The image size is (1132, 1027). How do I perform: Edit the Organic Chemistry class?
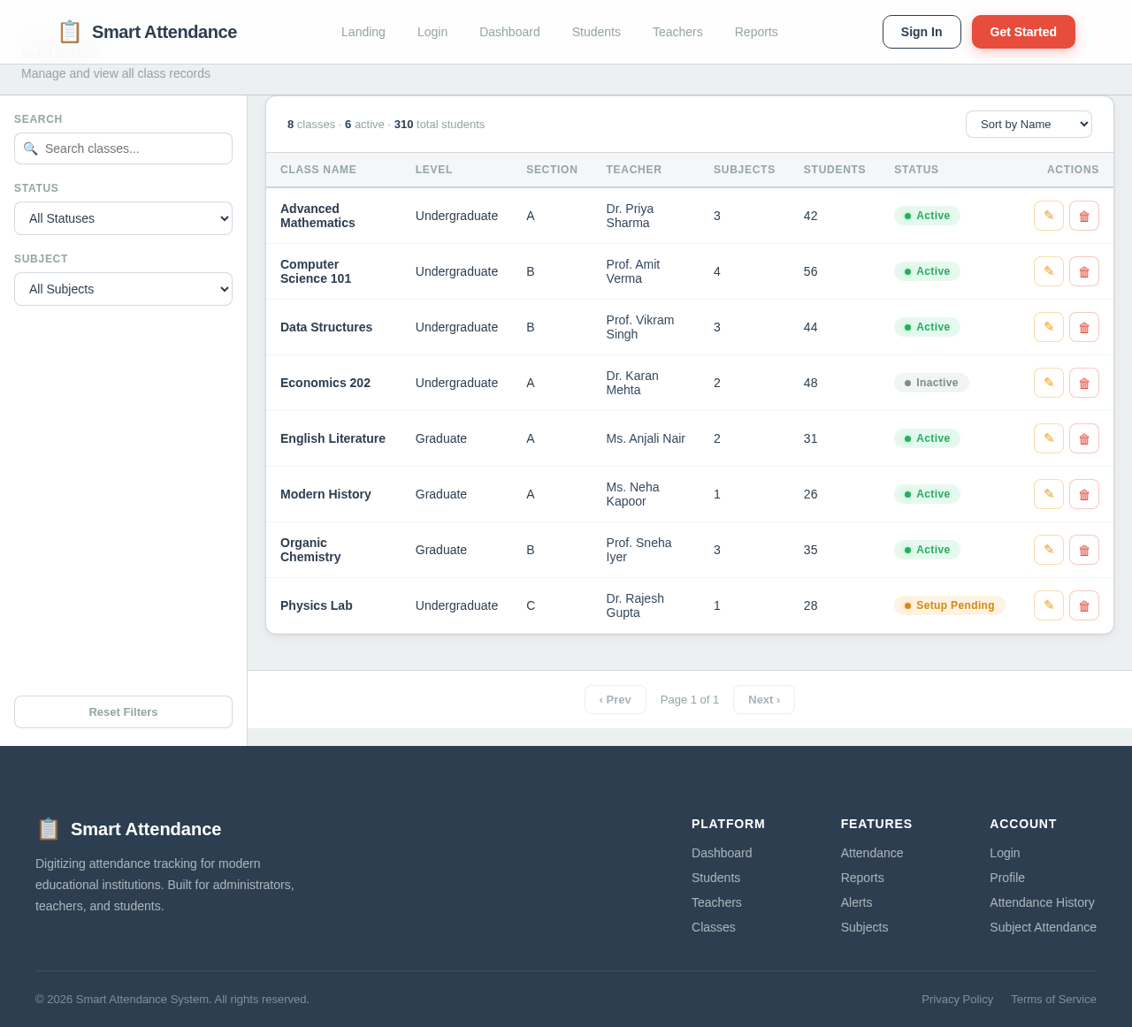(1048, 550)
